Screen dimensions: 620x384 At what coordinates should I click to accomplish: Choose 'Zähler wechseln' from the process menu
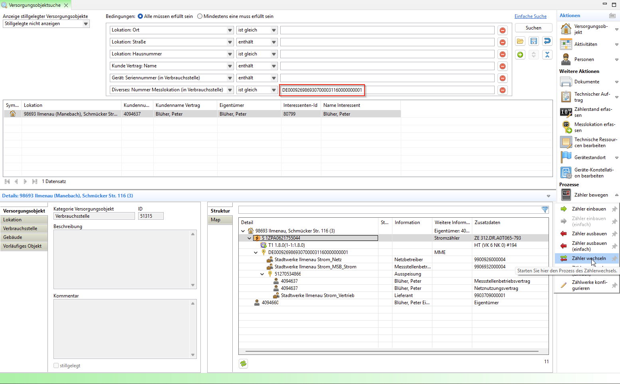588,258
